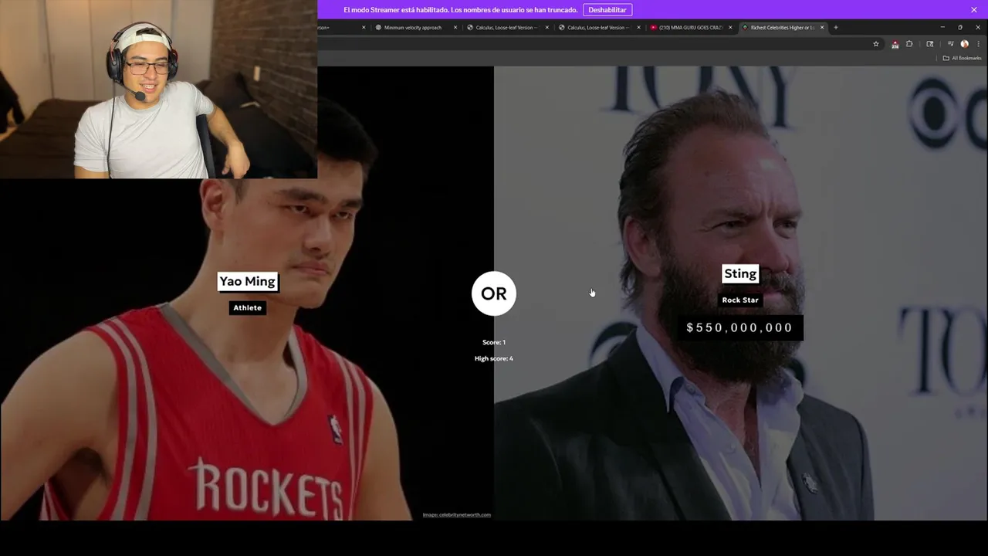Bookmark this page with the star icon
Viewport: 988px width, 556px height.
tap(876, 44)
